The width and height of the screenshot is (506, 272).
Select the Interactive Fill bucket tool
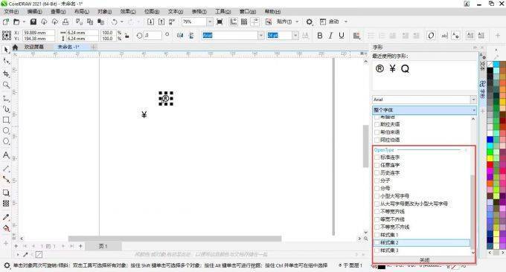click(6, 228)
